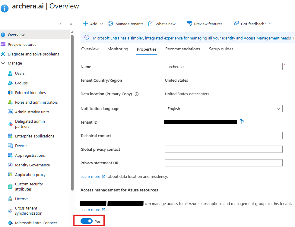Switch to the Recommendations tab
Screen dimensions: 295x227
(x=182, y=49)
